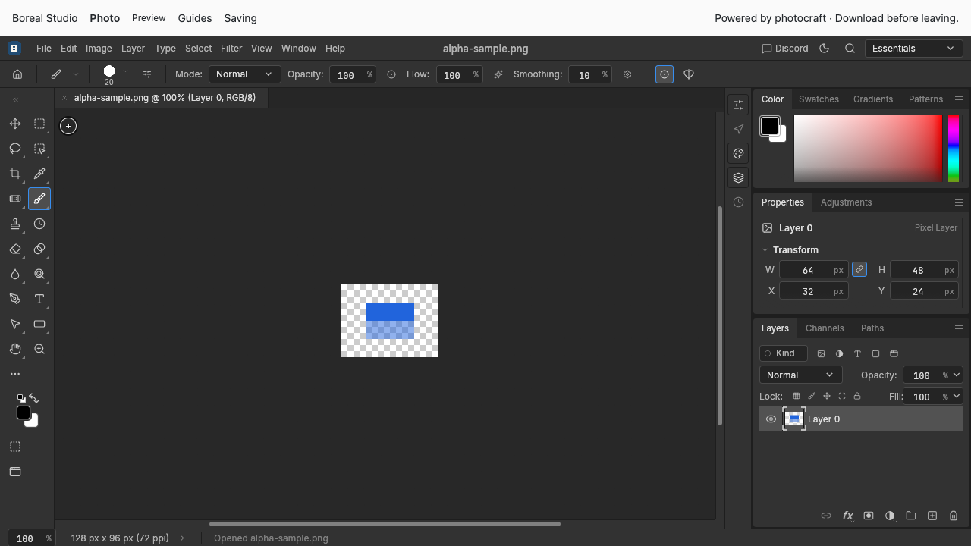Toggle dark mode moon icon
The width and height of the screenshot is (971, 546).
pos(825,48)
